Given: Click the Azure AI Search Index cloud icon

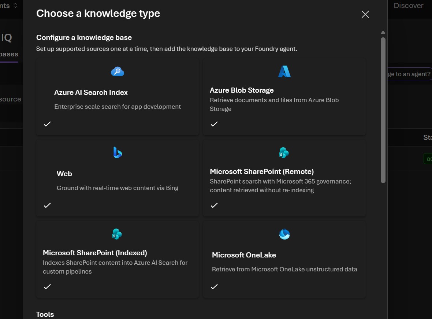Looking at the screenshot, I should point(118,71).
